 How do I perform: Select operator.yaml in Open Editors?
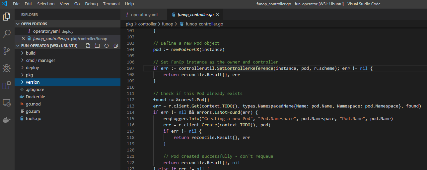(x=67, y=31)
